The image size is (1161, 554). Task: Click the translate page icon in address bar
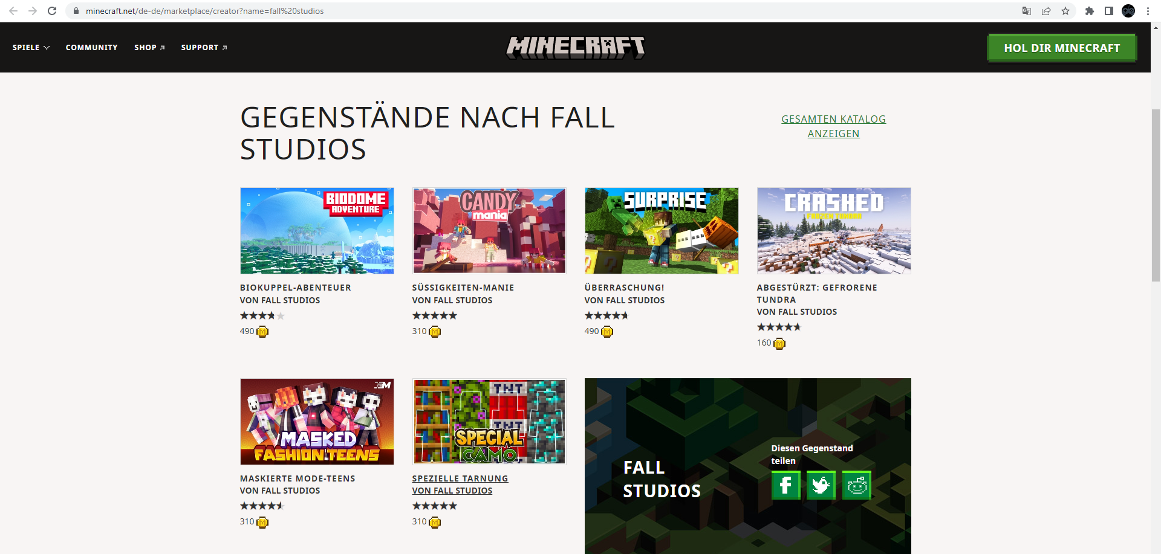point(1027,11)
